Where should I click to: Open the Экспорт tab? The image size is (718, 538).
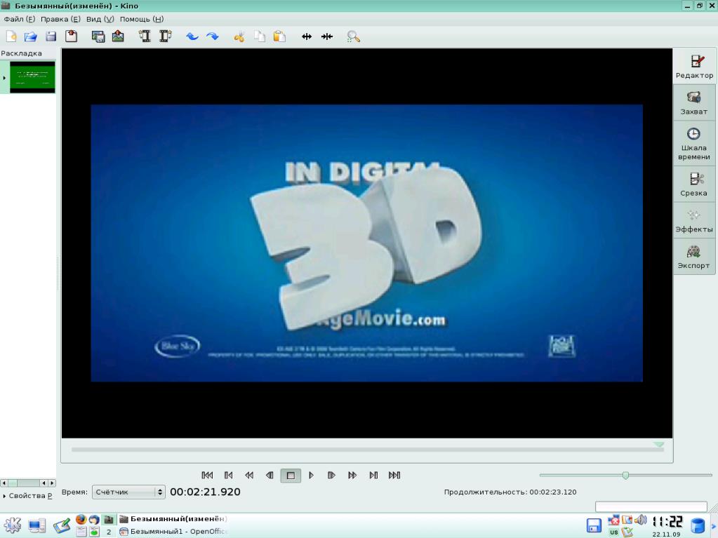tap(694, 257)
